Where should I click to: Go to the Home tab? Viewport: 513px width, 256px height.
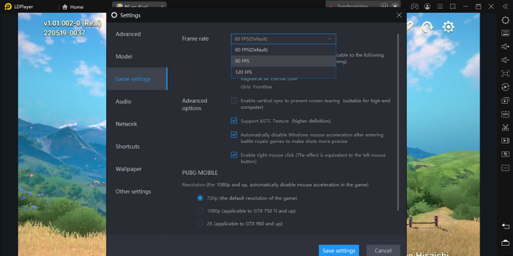coord(73,7)
